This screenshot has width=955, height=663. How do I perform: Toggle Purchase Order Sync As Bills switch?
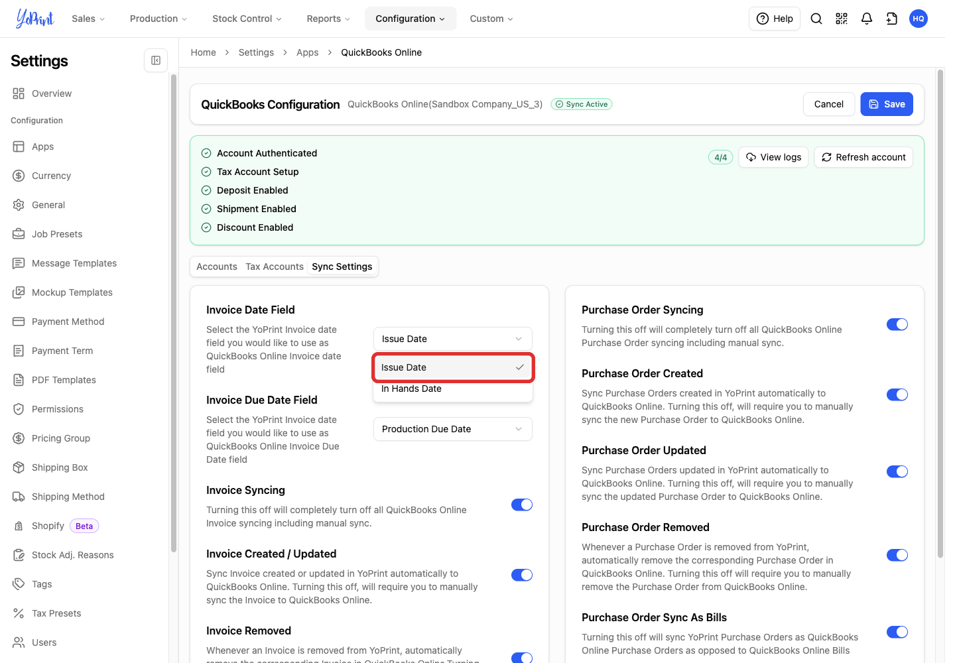click(x=897, y=632)
